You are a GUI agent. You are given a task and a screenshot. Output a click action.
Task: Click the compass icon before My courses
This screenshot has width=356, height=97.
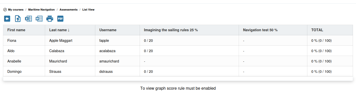click(x=5, y=10)
